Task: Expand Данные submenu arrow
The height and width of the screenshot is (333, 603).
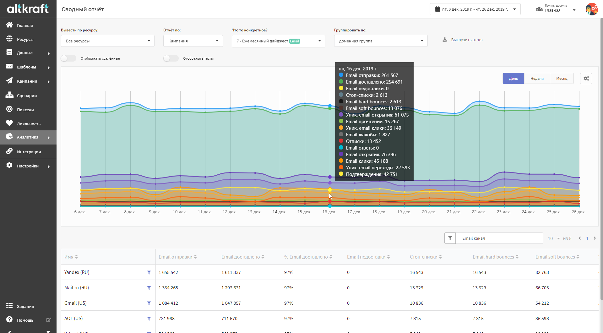Action: [x=49, y=53]
